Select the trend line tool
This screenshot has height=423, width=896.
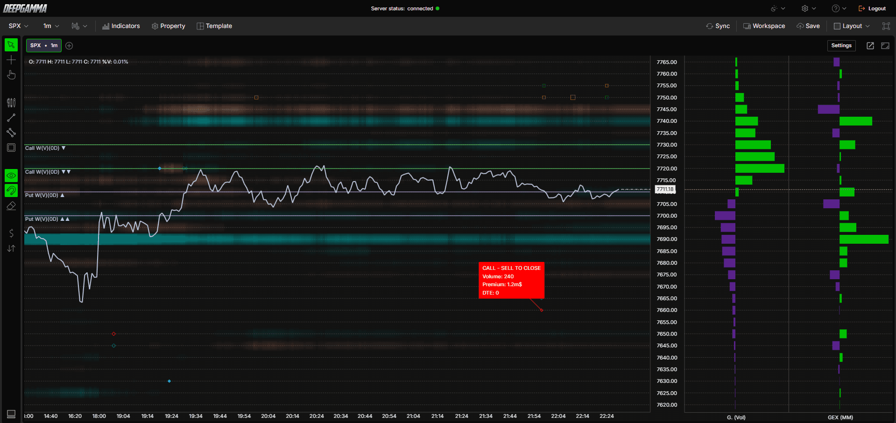tap(11, 118)
